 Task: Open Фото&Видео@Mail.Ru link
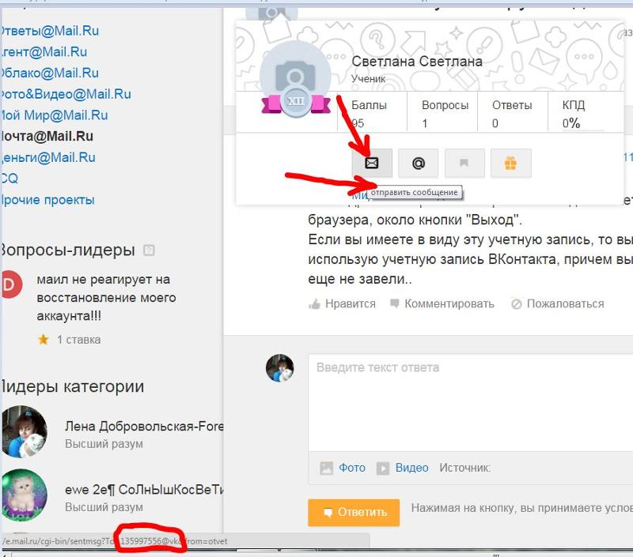[66, 94]
